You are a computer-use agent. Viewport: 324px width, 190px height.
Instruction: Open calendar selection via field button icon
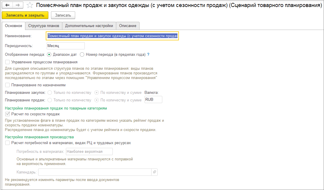point(154,172)
